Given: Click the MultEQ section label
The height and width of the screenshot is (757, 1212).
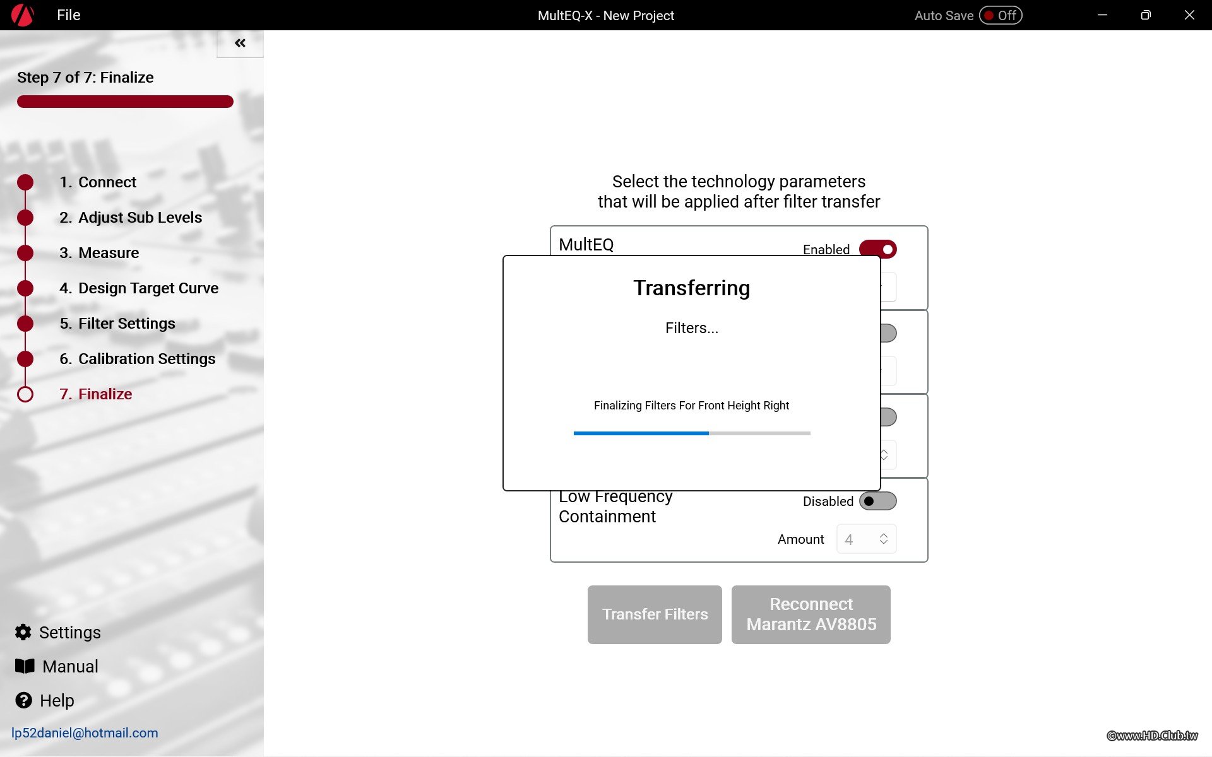Looking at the screenshot, I should point(586,245).
